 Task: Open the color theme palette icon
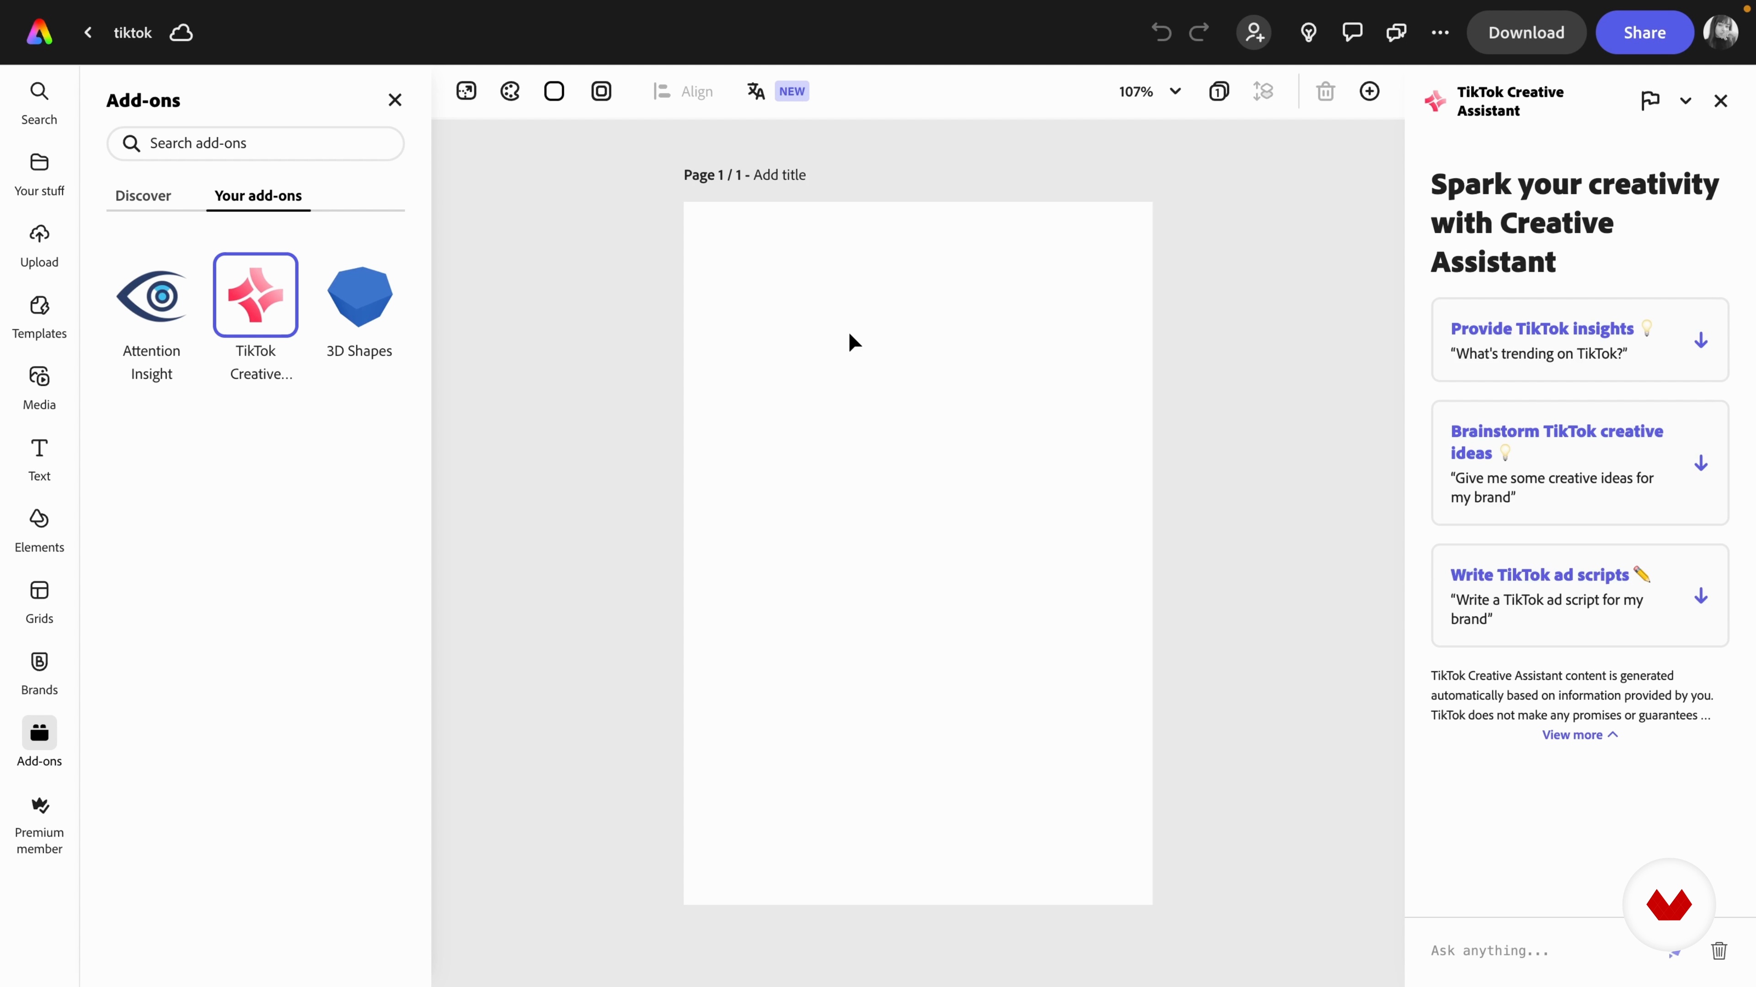point(510,91)
